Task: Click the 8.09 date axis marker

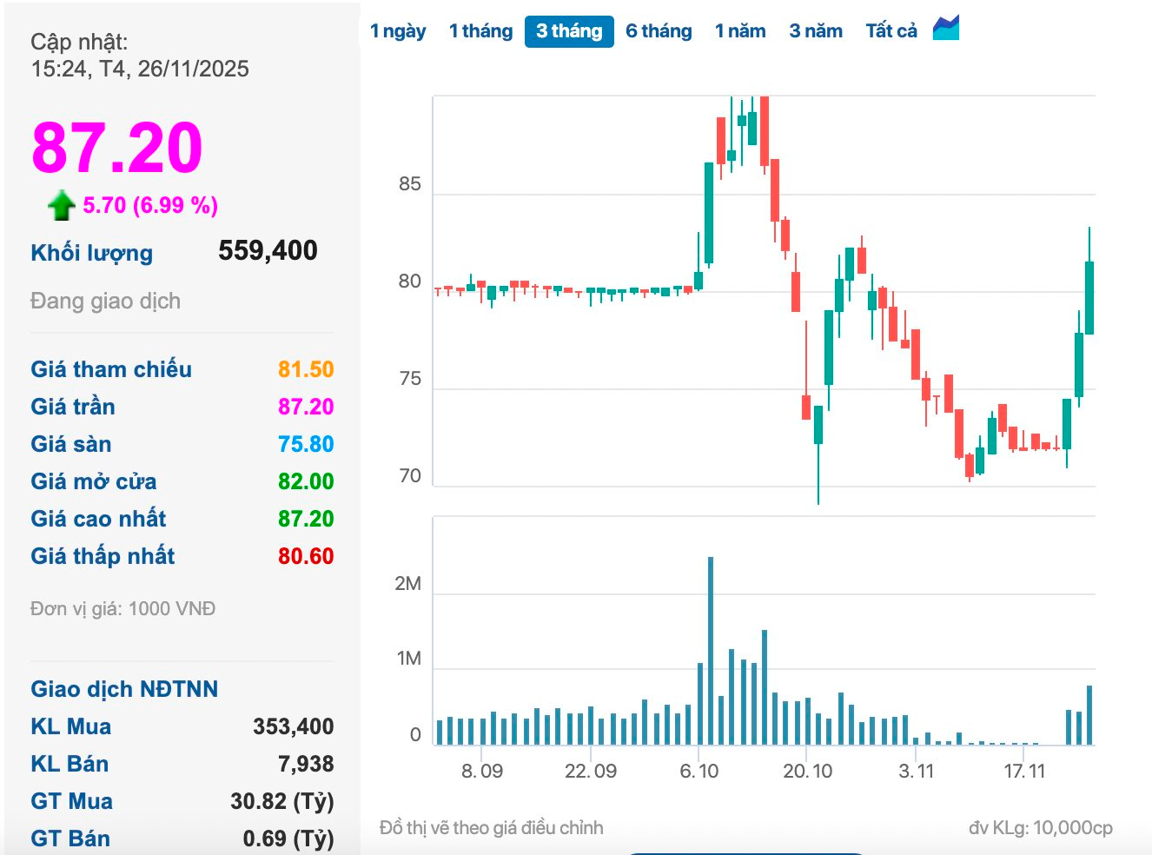Action: pyautogui.click(x=481, y=771)
